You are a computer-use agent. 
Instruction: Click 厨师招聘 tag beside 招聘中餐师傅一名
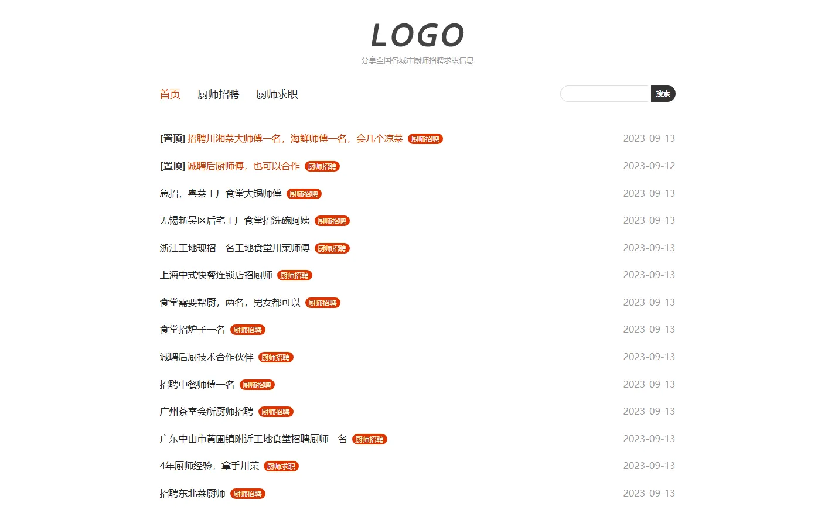pos(257,385)
